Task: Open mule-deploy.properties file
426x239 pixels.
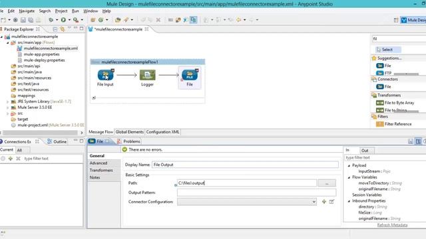Action: click(x=44, y=60)
